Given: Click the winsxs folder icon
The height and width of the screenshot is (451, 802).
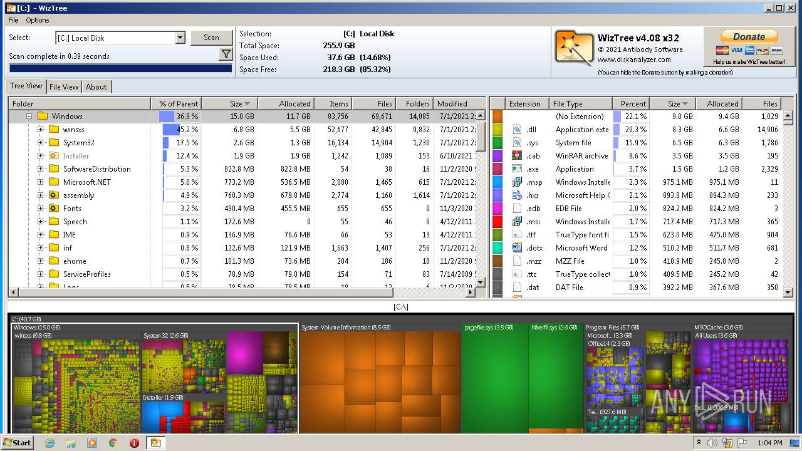Looking at the screenshot, I should point(54,130).
